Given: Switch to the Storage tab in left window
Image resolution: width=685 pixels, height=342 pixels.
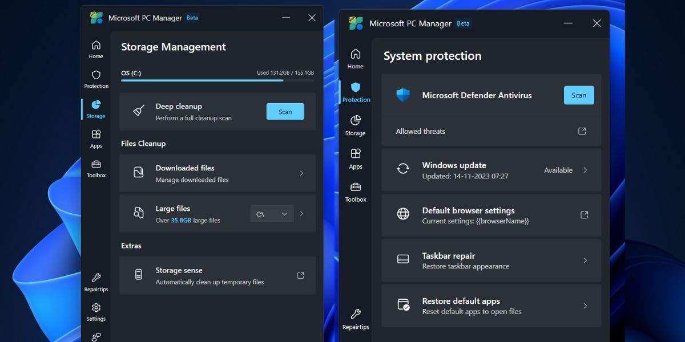Looking at the screenshot, I should (x=95, y=107).
